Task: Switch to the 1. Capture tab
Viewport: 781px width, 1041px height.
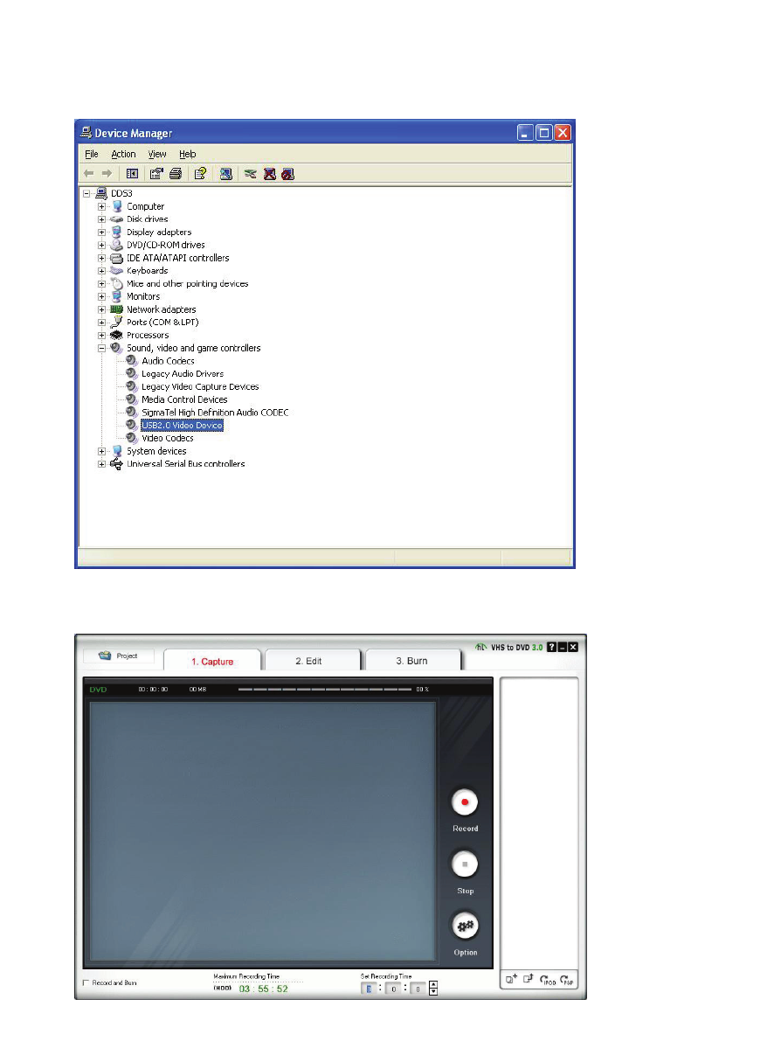Action: click(x=212, y=661)
